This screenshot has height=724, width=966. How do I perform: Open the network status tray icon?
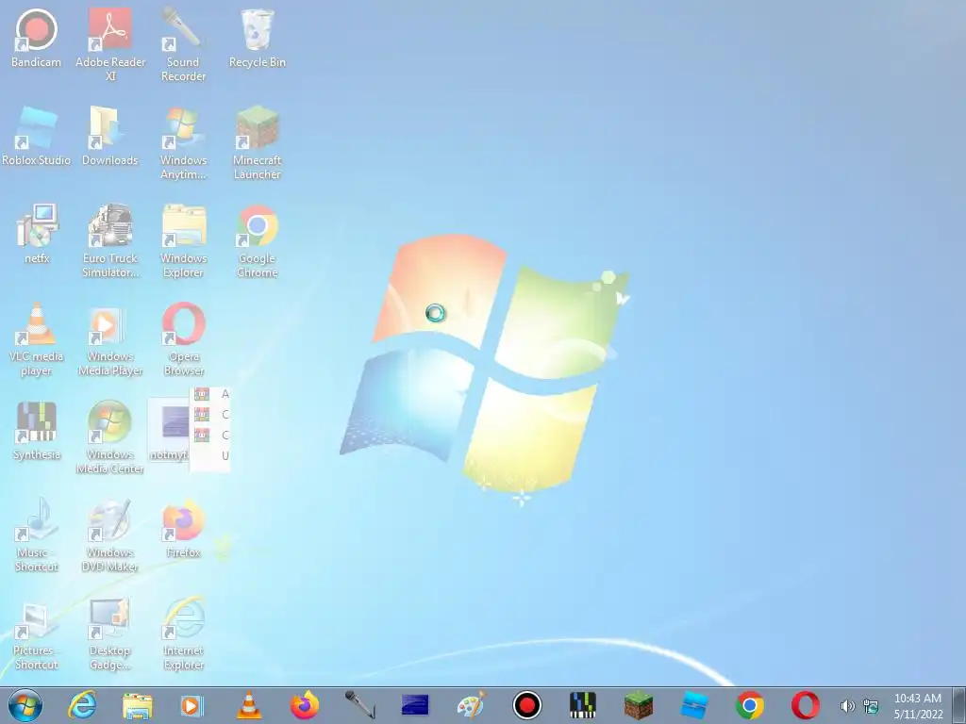[871, 706]
